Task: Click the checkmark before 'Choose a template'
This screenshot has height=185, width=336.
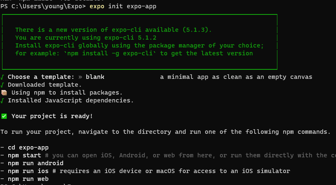Action: [x=2, y=77]
